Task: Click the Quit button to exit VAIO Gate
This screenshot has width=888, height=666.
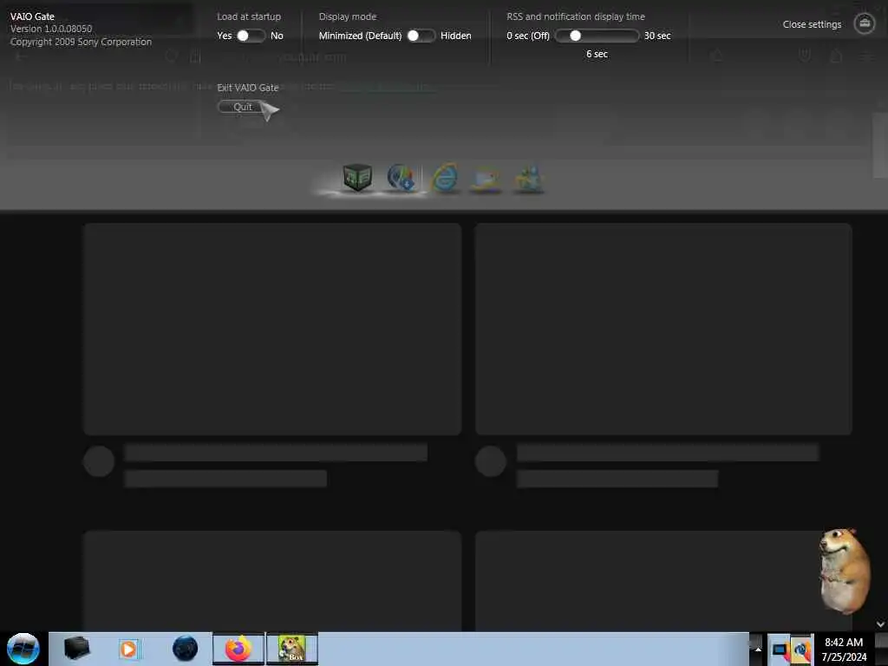Action: pyautogui.click(x=243, y=107)
